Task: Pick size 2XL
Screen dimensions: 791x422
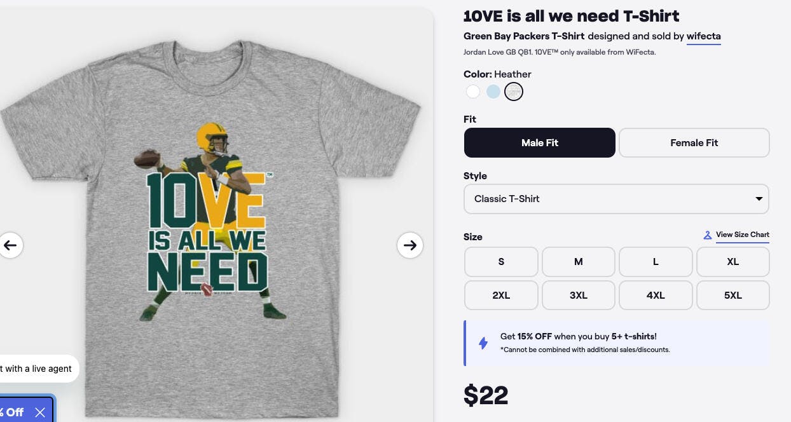Action: (x=501, y=295)
